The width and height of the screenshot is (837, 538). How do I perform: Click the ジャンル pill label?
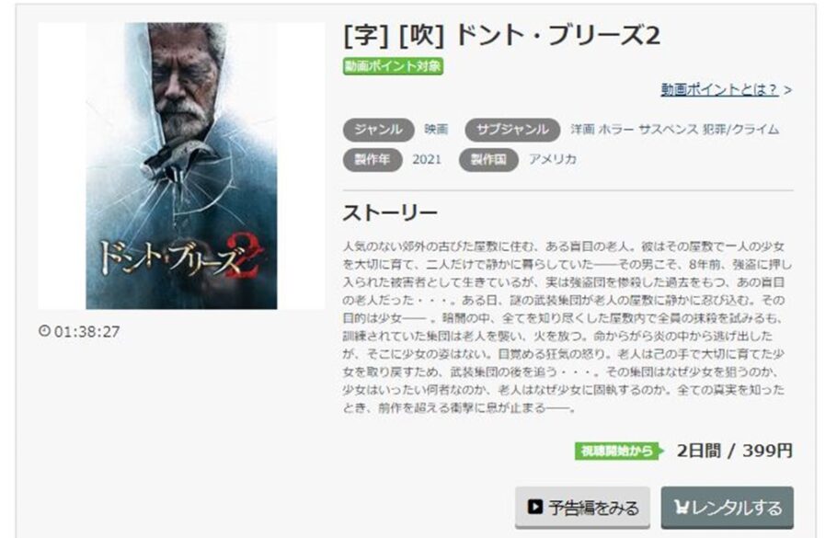click(x=378, y=130)
